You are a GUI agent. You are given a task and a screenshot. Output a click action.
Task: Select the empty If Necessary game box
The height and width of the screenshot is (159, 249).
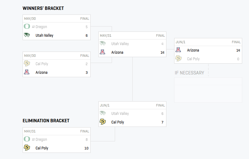208,90
